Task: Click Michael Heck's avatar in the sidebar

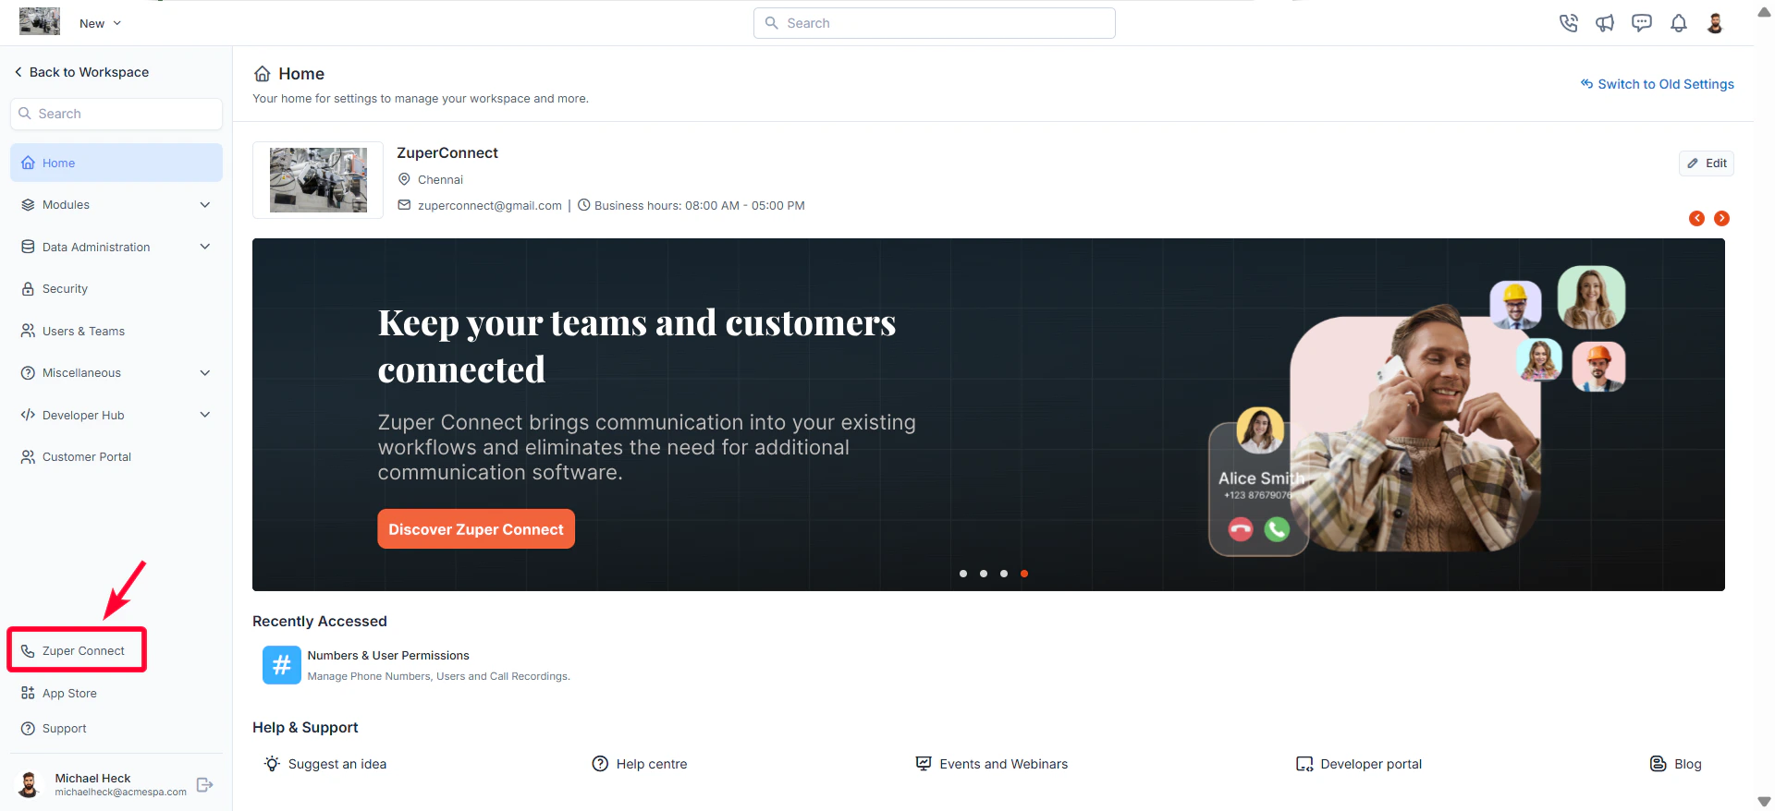Action: (x=30, y=784)
